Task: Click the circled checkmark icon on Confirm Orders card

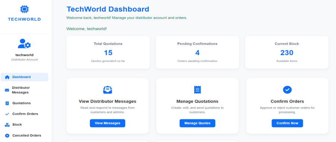Action: coord(288,90)
